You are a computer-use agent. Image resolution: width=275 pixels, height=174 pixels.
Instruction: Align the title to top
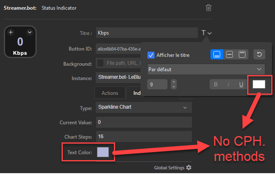pos(242,54)
